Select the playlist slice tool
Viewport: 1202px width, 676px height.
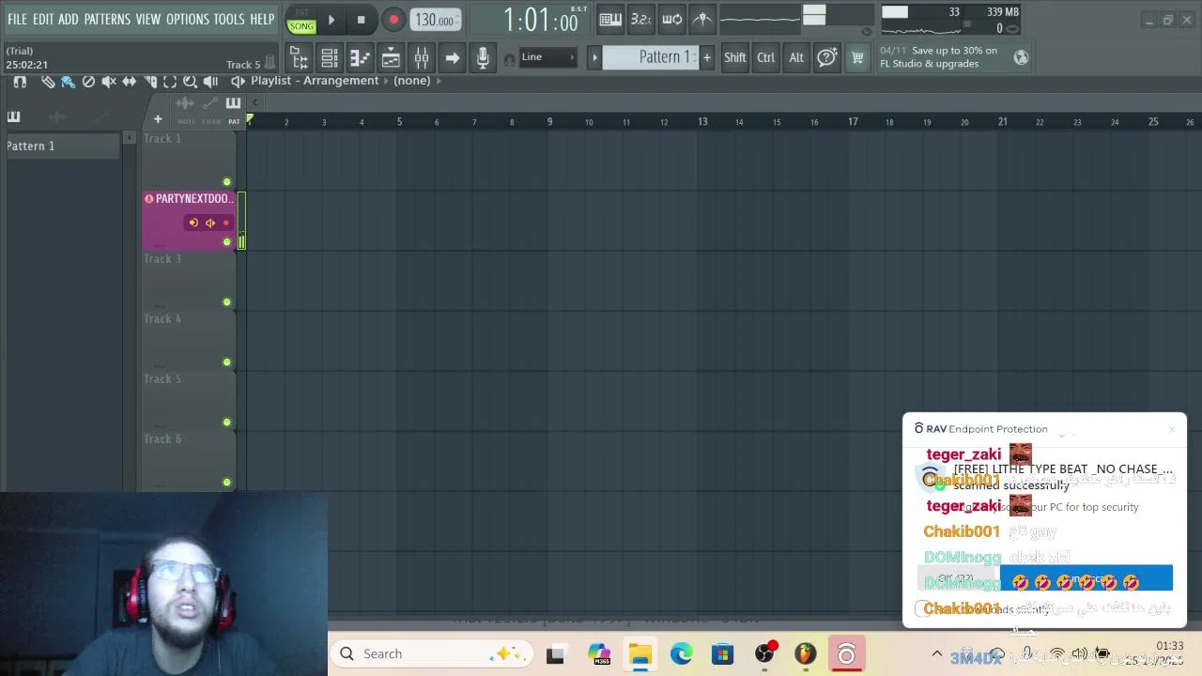click(150, 82)
